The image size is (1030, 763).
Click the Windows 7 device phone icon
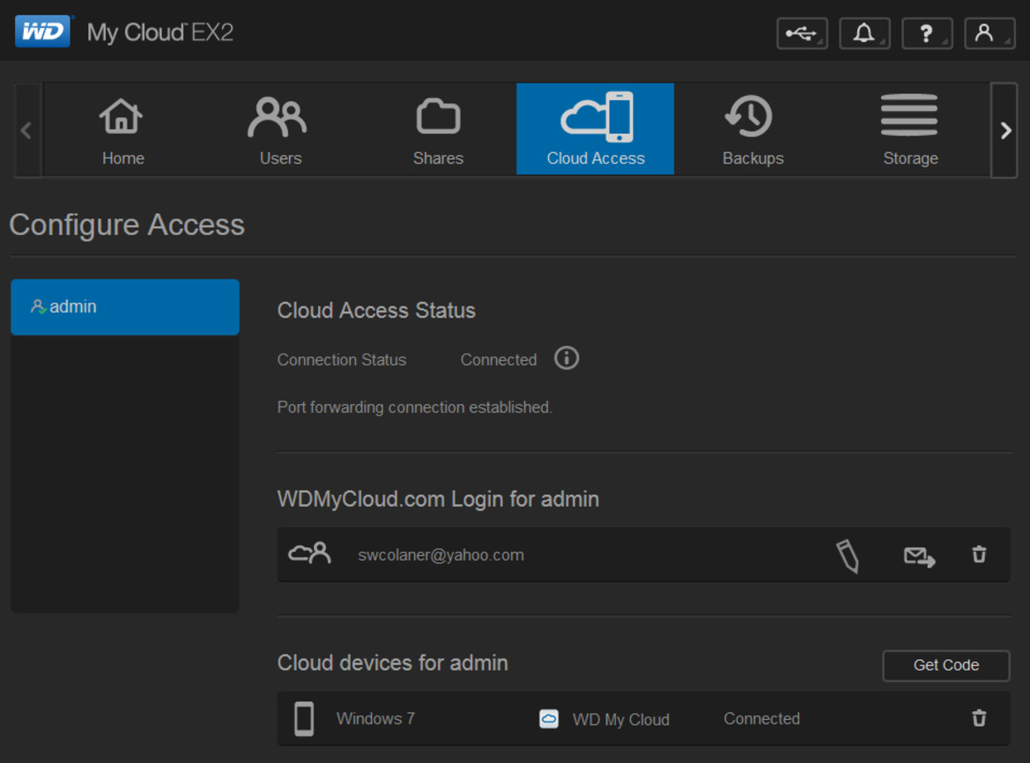coord(303,718)
